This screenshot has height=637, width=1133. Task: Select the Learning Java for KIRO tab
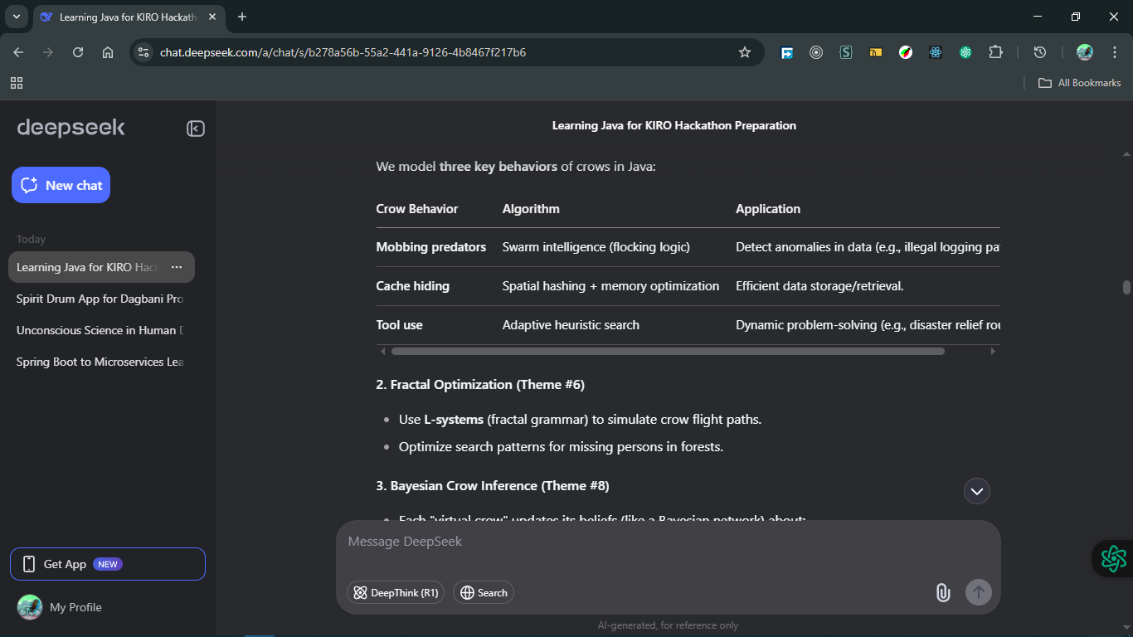129,17
